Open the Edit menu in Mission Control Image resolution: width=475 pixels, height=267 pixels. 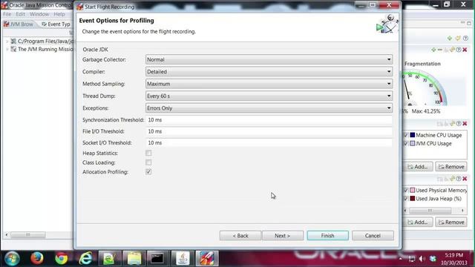point(20,14)
